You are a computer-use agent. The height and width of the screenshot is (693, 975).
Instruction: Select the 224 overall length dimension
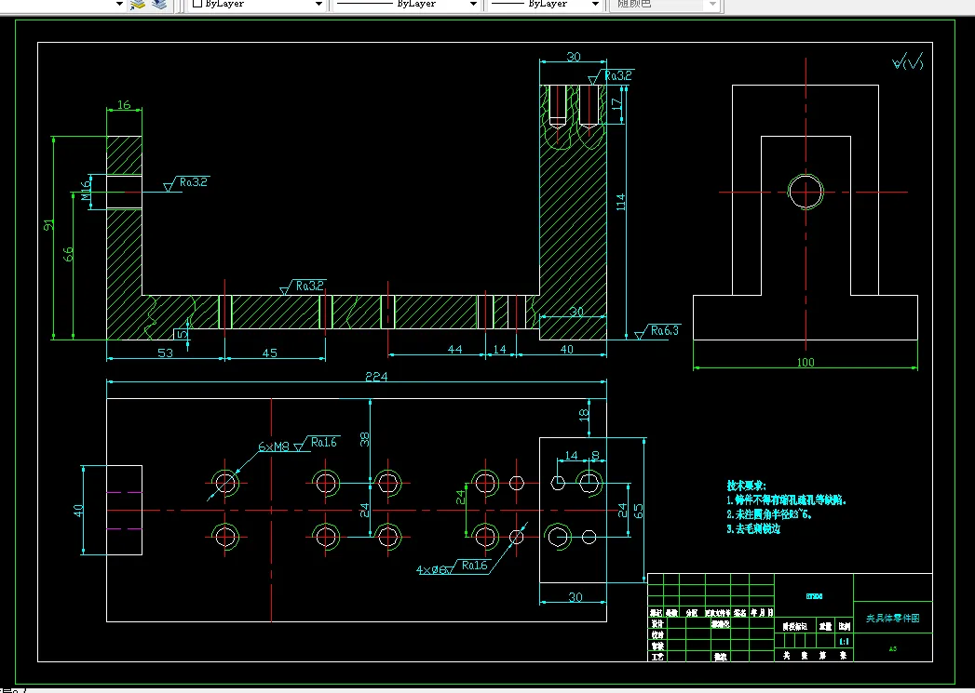[375, 377]
